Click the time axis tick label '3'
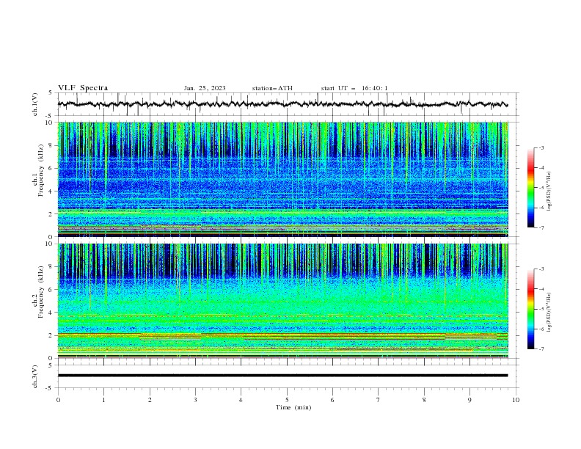The width and height of the screenshot is (581, 449). click(195, 400)
